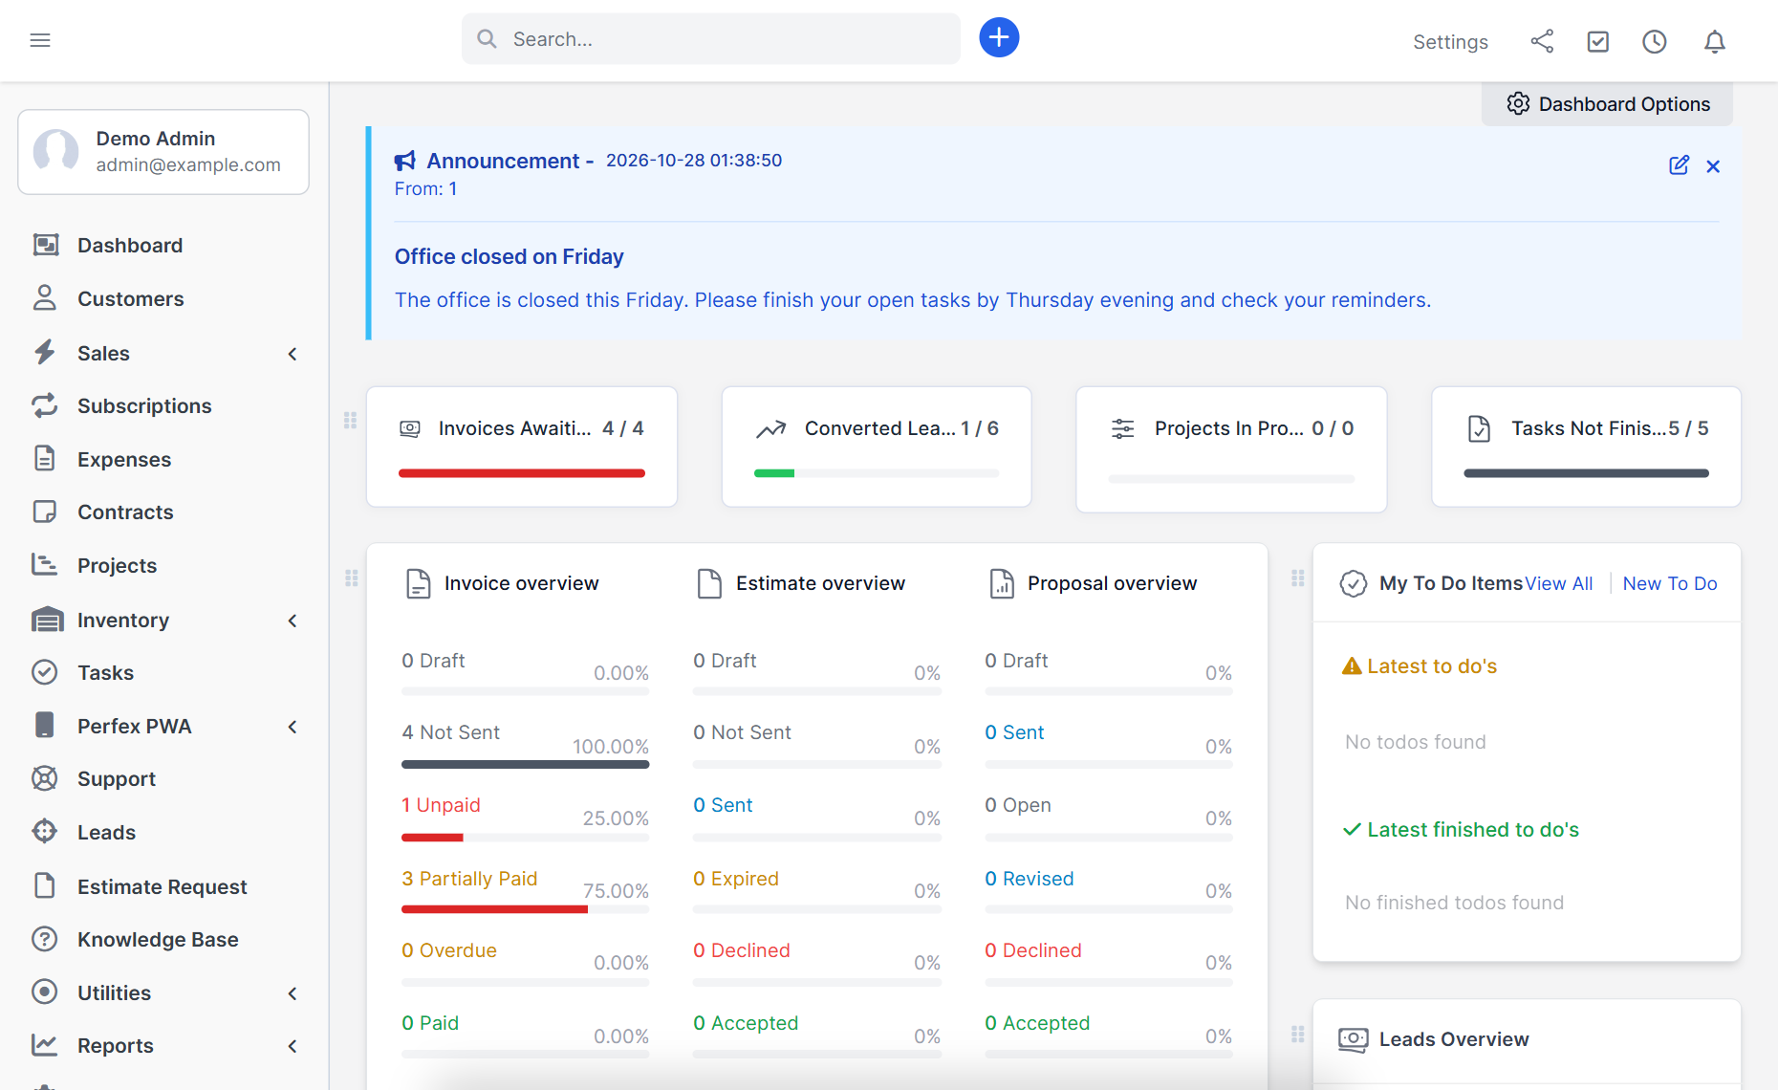Expand the Inventory submenu
The image size is (1778, 1090).
(x=293, y=621)
